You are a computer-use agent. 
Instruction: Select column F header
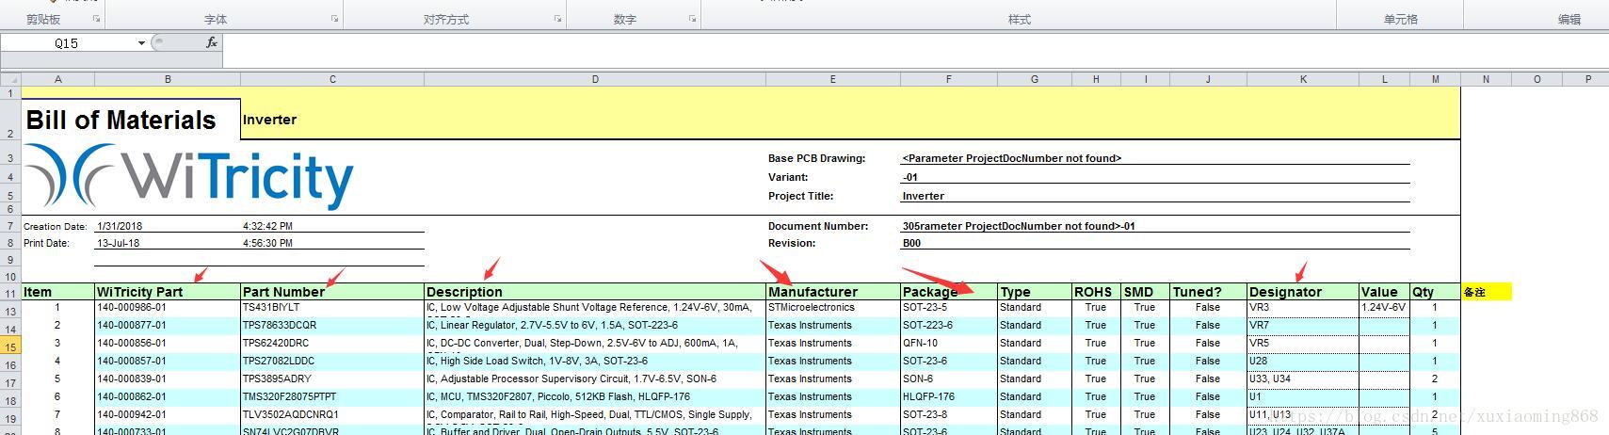point(949,79)
